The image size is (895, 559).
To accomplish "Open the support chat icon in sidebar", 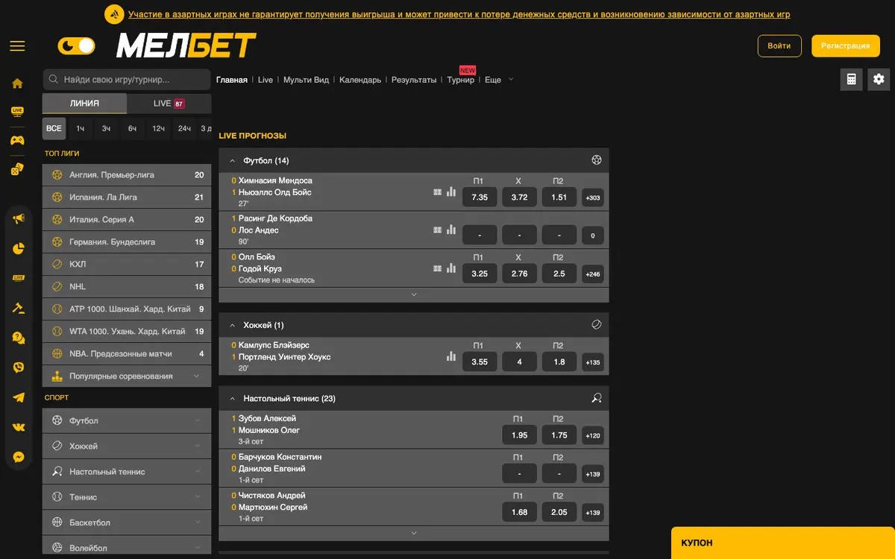I will [19, 338].
